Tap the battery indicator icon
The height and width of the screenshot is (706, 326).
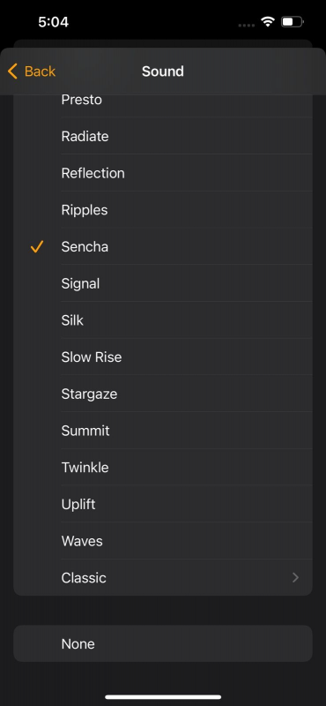pyautogui.click(x=293, y=21)
